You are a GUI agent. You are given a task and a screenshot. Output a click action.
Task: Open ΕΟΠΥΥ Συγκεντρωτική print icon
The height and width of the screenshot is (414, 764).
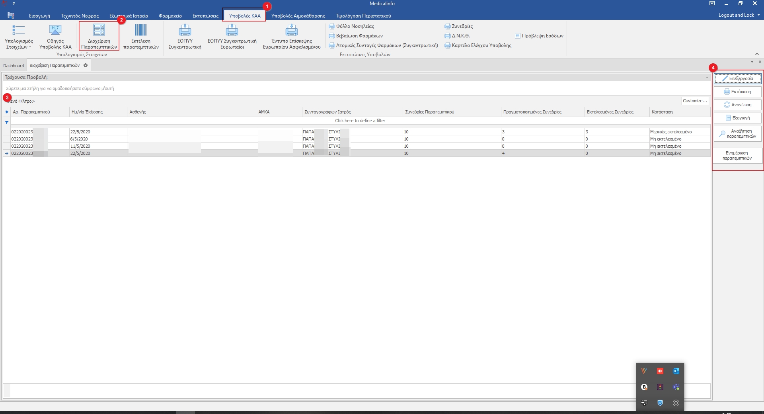click(x=185, y=35)
